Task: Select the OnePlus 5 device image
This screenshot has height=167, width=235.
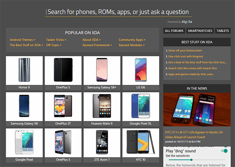Action: coord(63,70)
